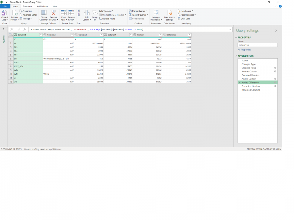Open the help question mark icon

[x=280, y=7]
